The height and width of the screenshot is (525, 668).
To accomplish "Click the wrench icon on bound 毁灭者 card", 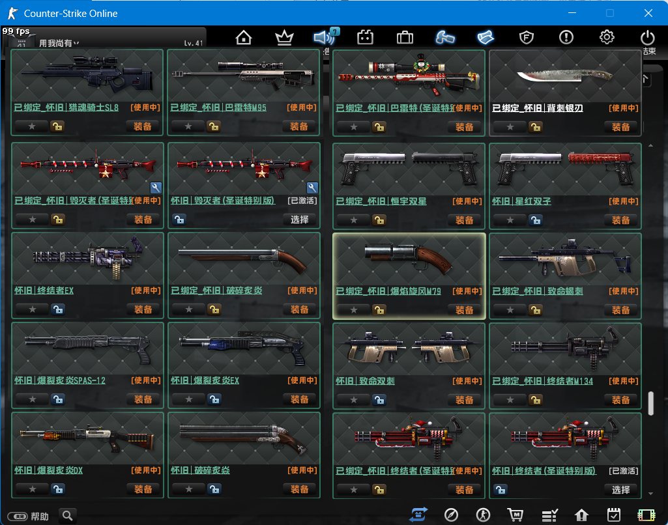I will click(156, 188).
